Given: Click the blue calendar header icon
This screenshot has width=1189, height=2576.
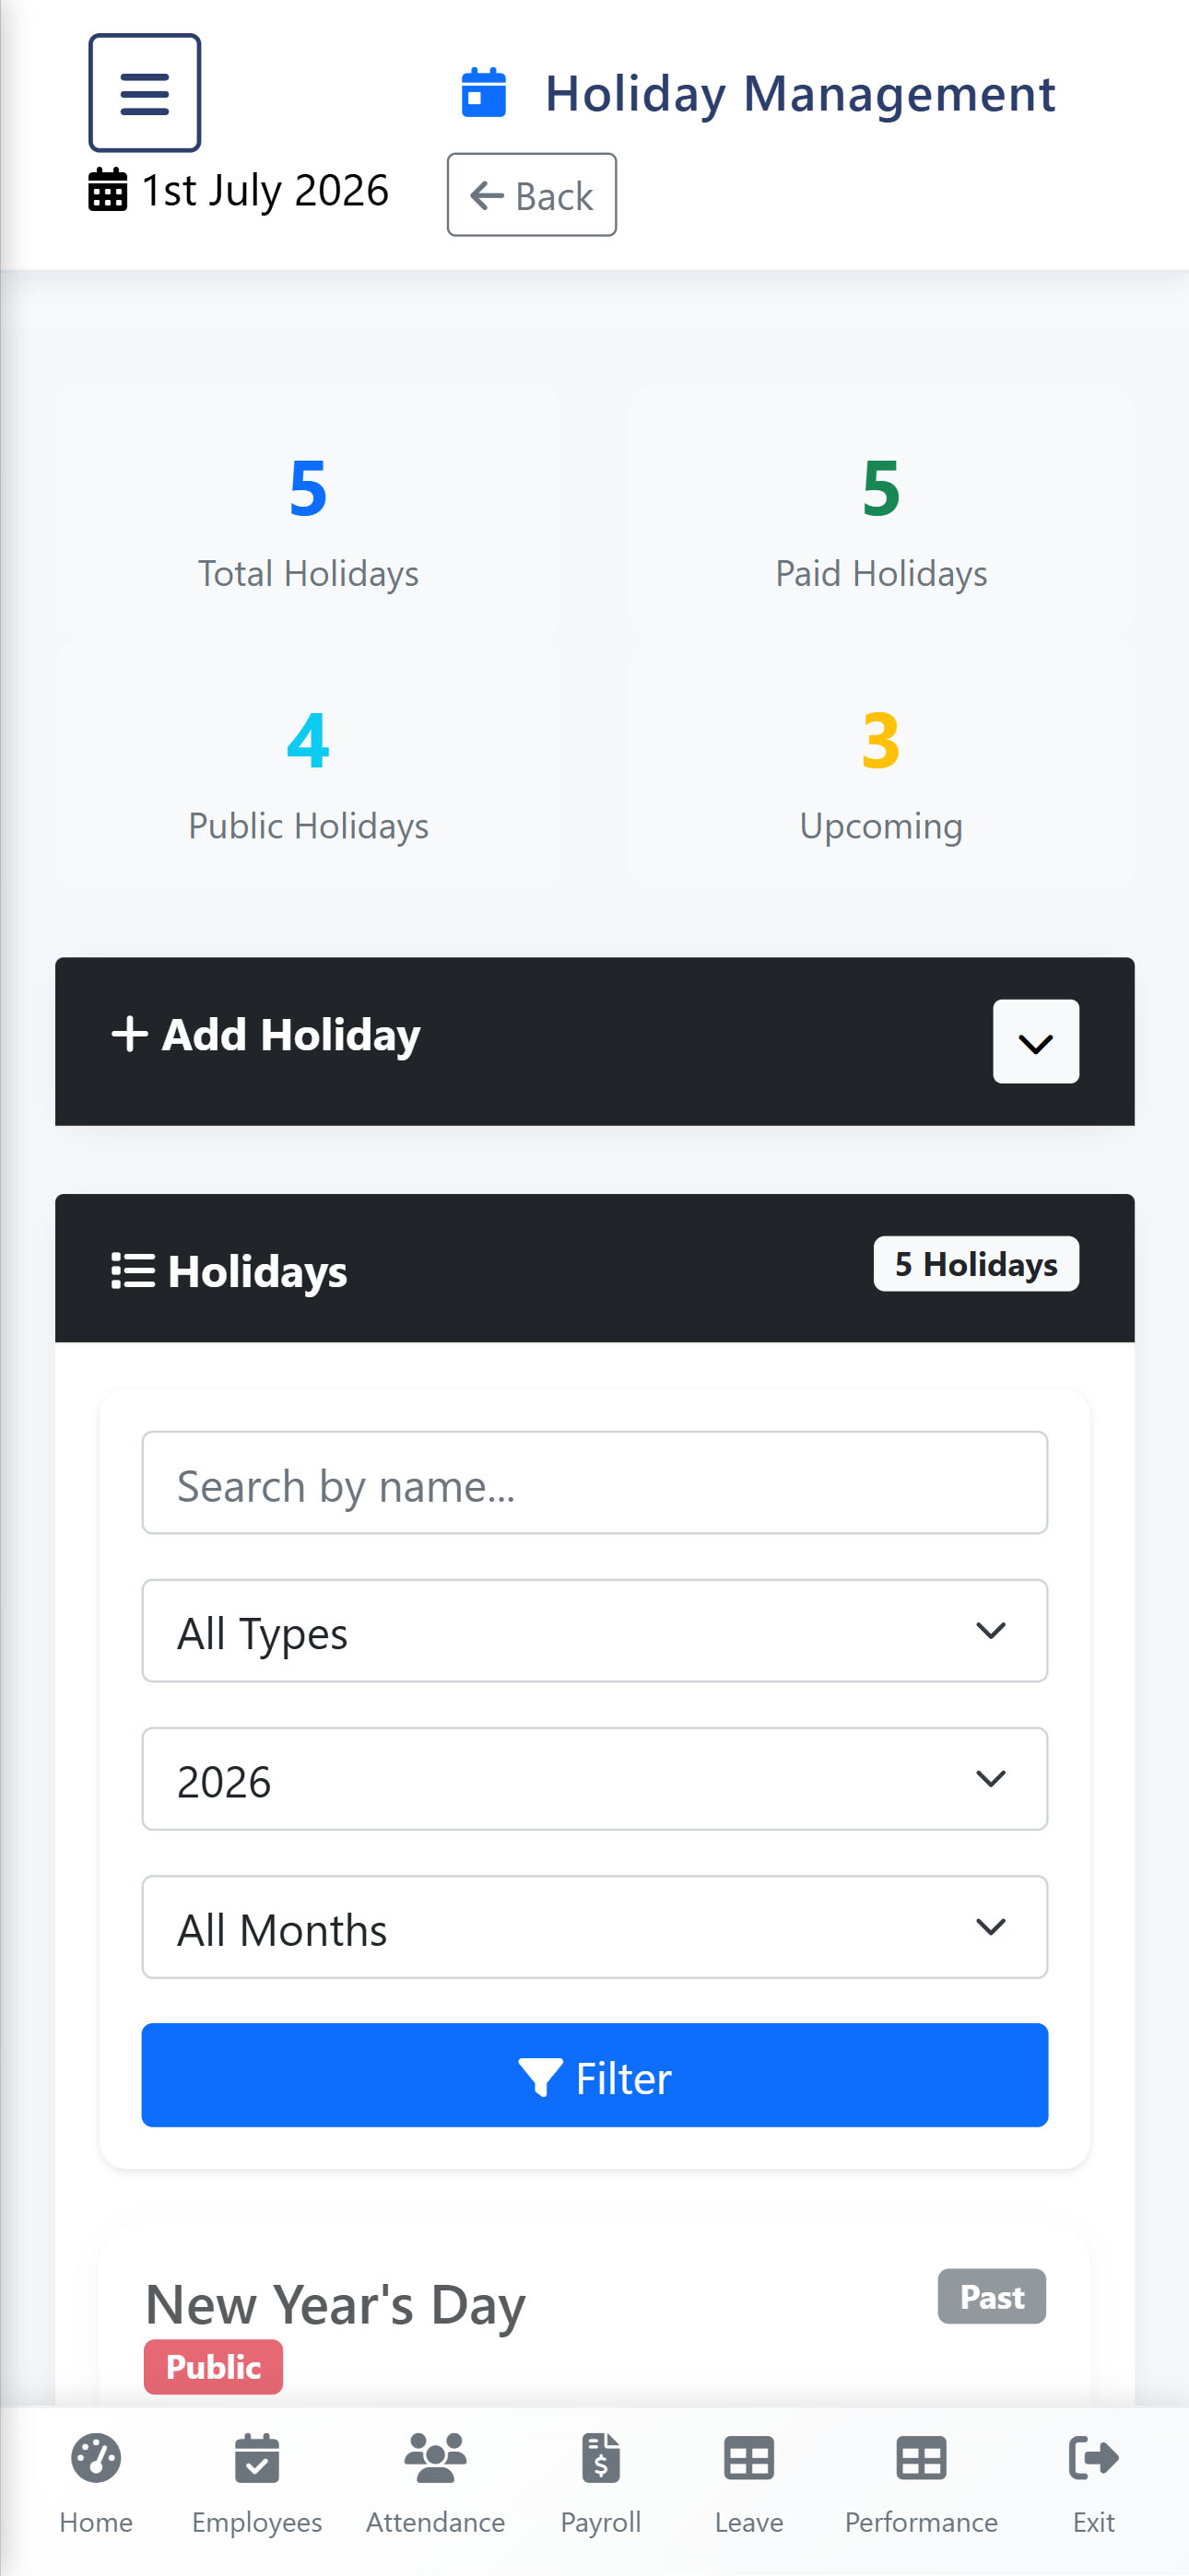Looking at the screenshot, I should click(x=483, y=93).
